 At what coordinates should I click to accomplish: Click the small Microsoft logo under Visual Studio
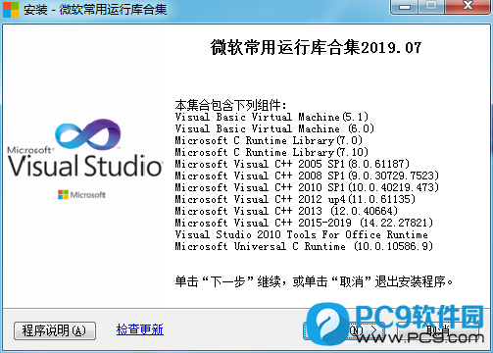click(x=81, y=195)
